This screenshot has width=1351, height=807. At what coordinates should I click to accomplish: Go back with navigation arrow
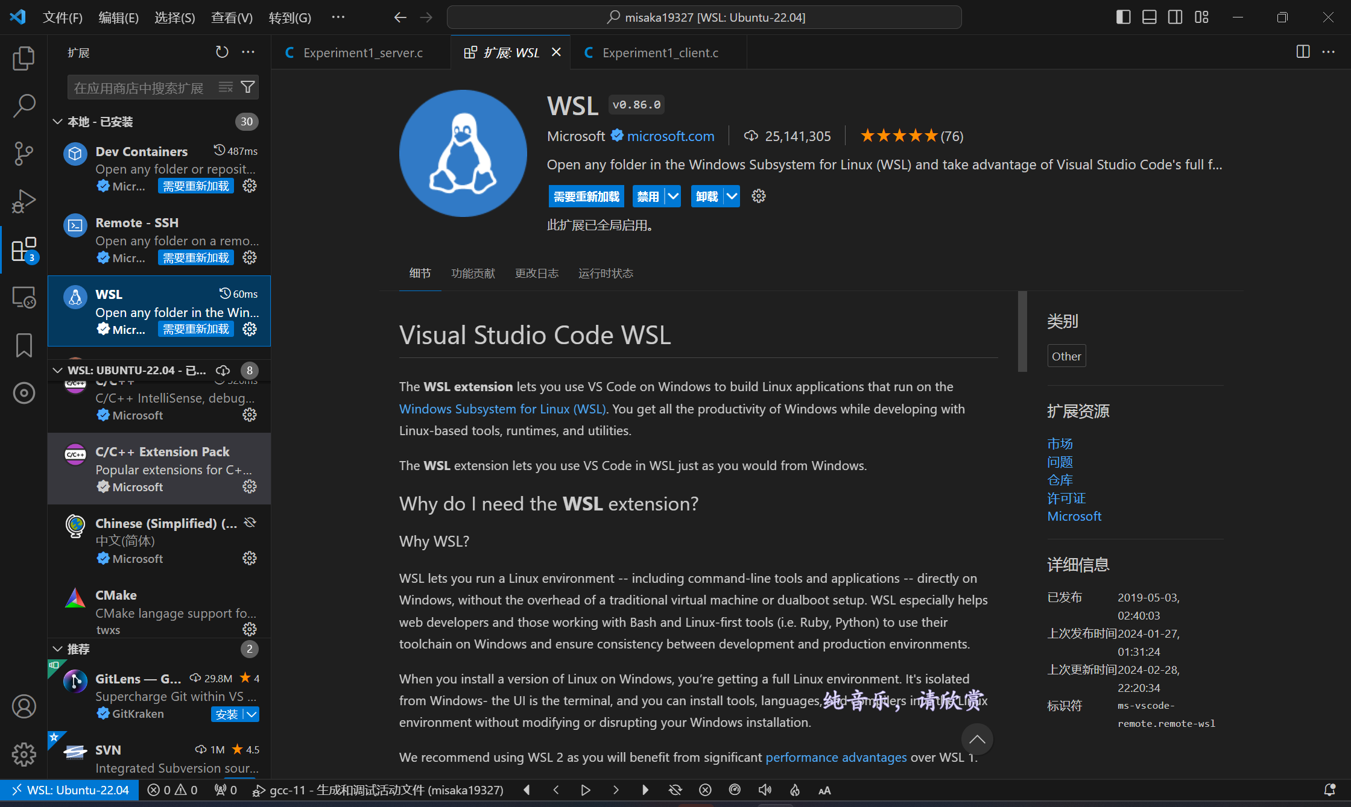point(400,17)
